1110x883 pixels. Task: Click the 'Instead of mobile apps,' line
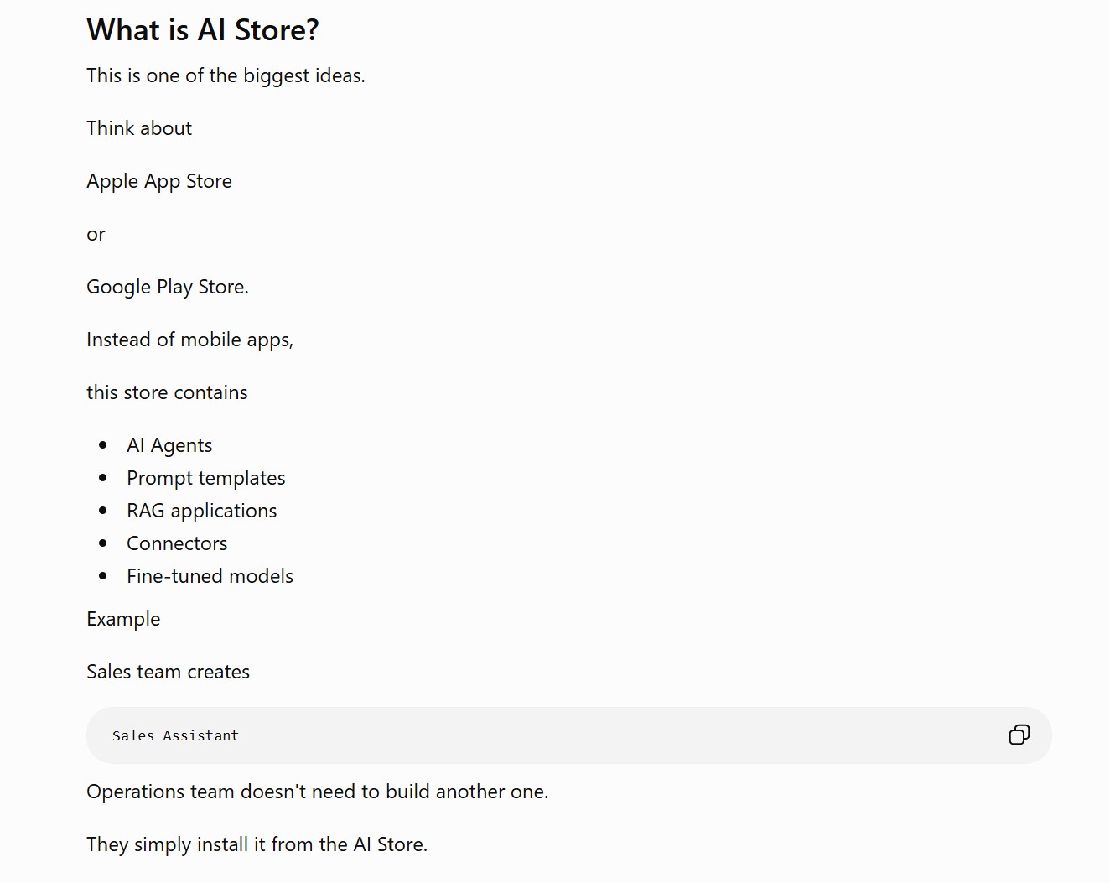tap(190, 340)
